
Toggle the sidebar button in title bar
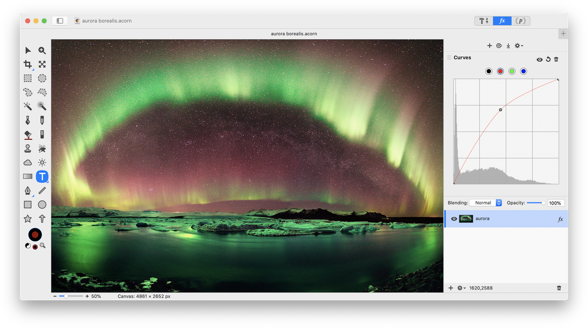click(60, 21)
